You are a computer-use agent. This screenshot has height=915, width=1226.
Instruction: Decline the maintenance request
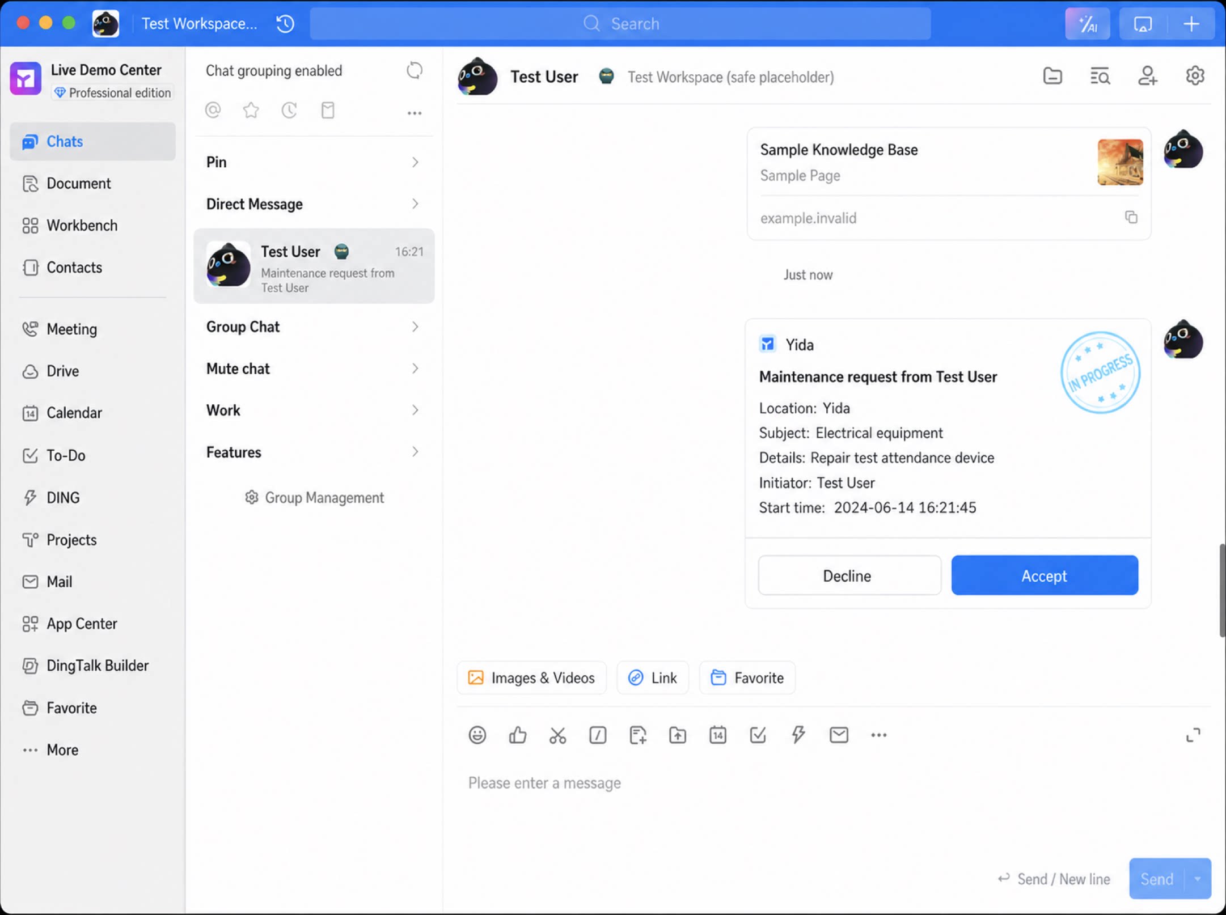click(x=849, y=575)
